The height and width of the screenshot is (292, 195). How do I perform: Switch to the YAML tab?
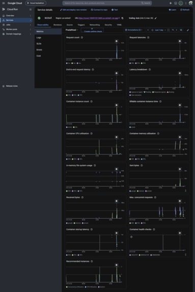(x=119, y=25)
